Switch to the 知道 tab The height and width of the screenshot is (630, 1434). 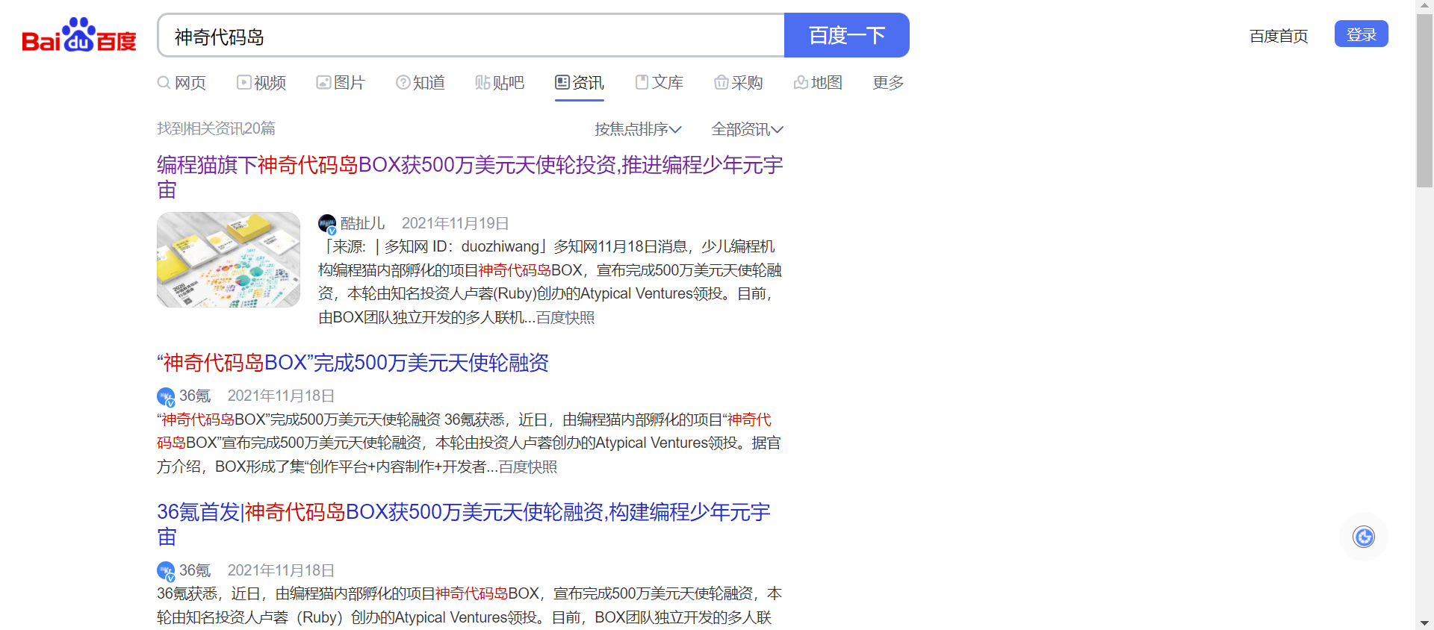click(420, 83)
